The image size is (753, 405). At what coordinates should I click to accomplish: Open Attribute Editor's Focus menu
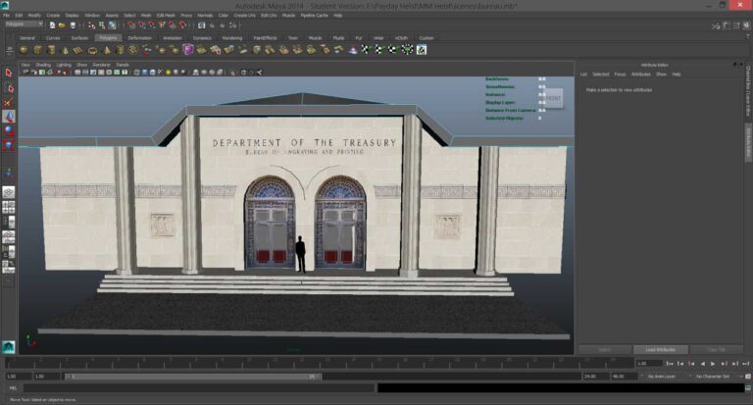pyautogui.click(x=620, y=75)
